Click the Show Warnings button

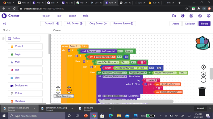tap(64, 96)
